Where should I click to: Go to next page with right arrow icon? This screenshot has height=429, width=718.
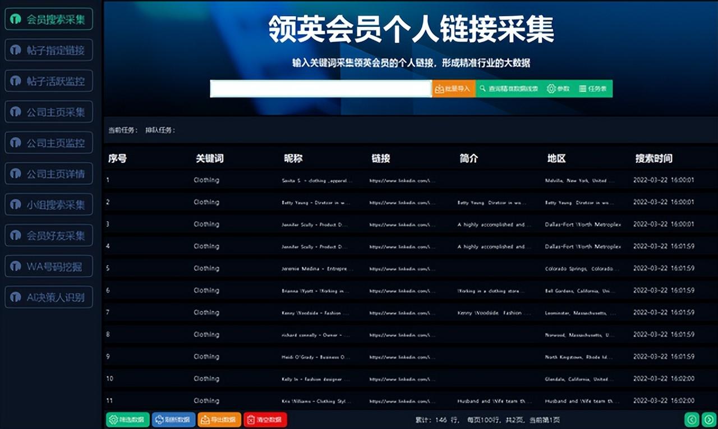(x=708, y=419)
